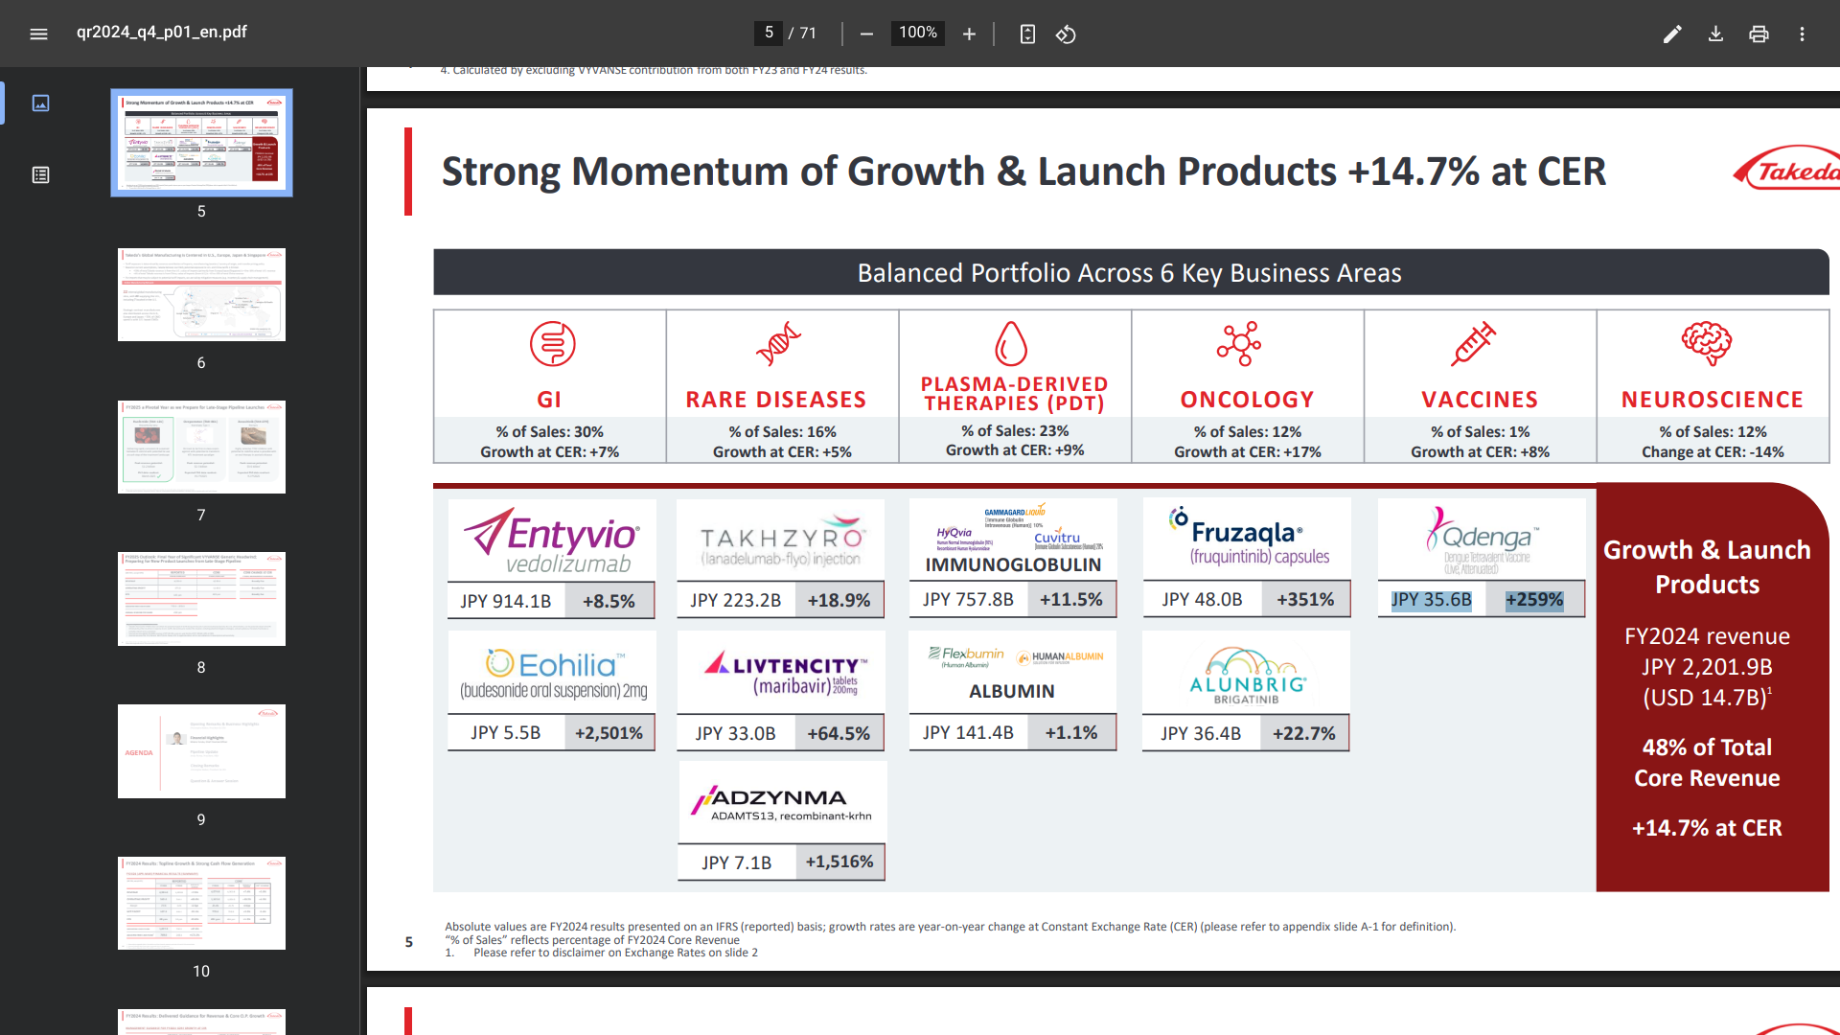The image size is (1840, 1035).
Task: Download the PDF file
Action: pos(1715,34)
